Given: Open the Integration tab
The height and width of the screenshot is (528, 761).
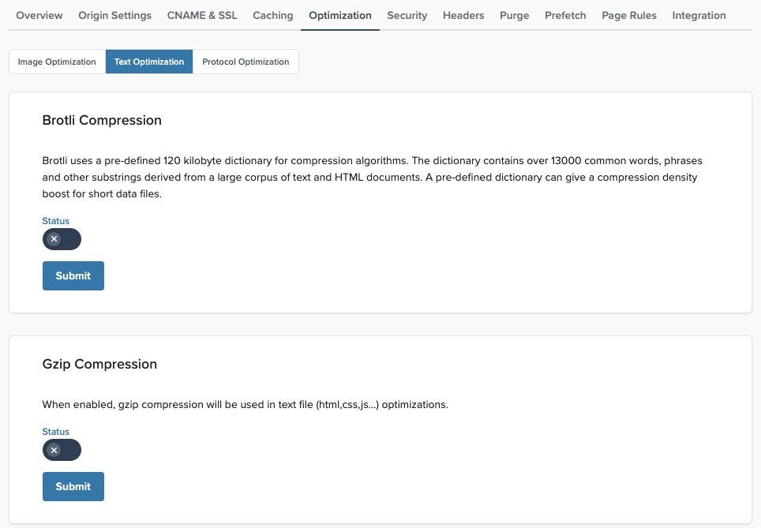Looking at the screenshot, I should click(699, 15).
